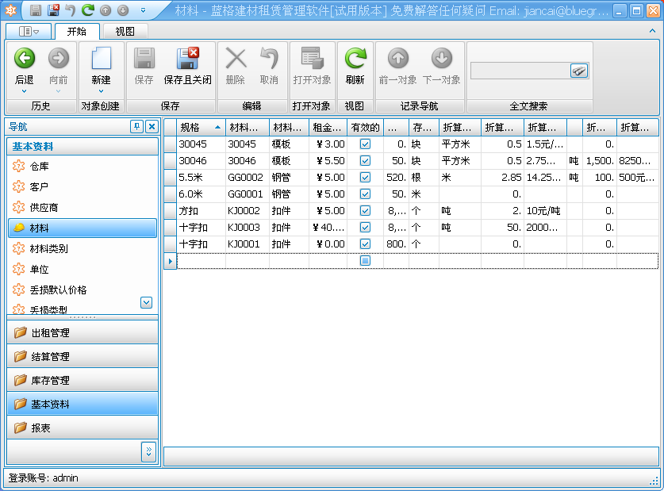664x491 pixels.
Task: Select row indicator for new row
Action: tap(171, 261)
